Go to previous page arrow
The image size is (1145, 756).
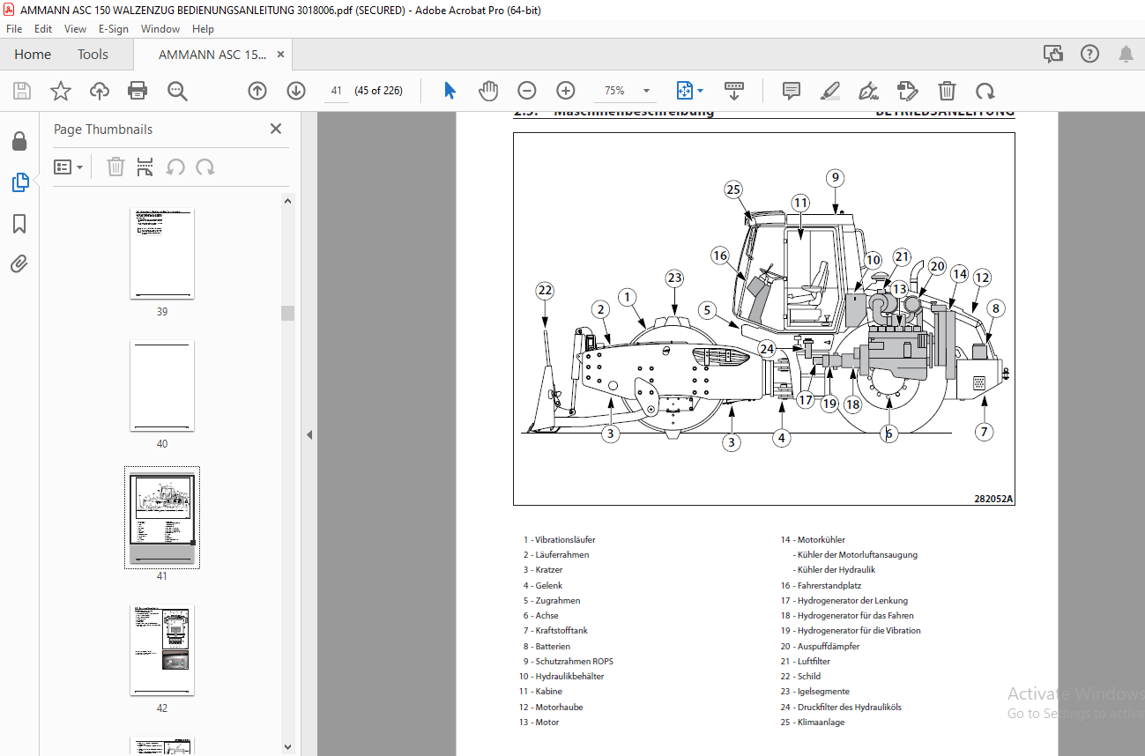pos(257,91)
